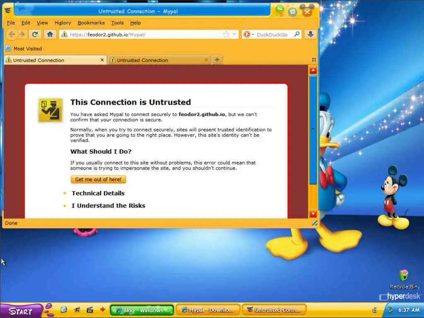Viewport: 424px width, 318px height.
Task: Open the Start menu
Action: pyautogui.click(x=21, y=311)
